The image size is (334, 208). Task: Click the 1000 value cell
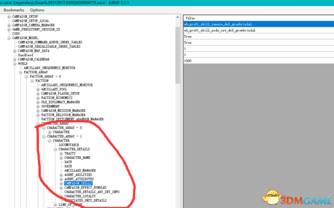pos(259,61)
